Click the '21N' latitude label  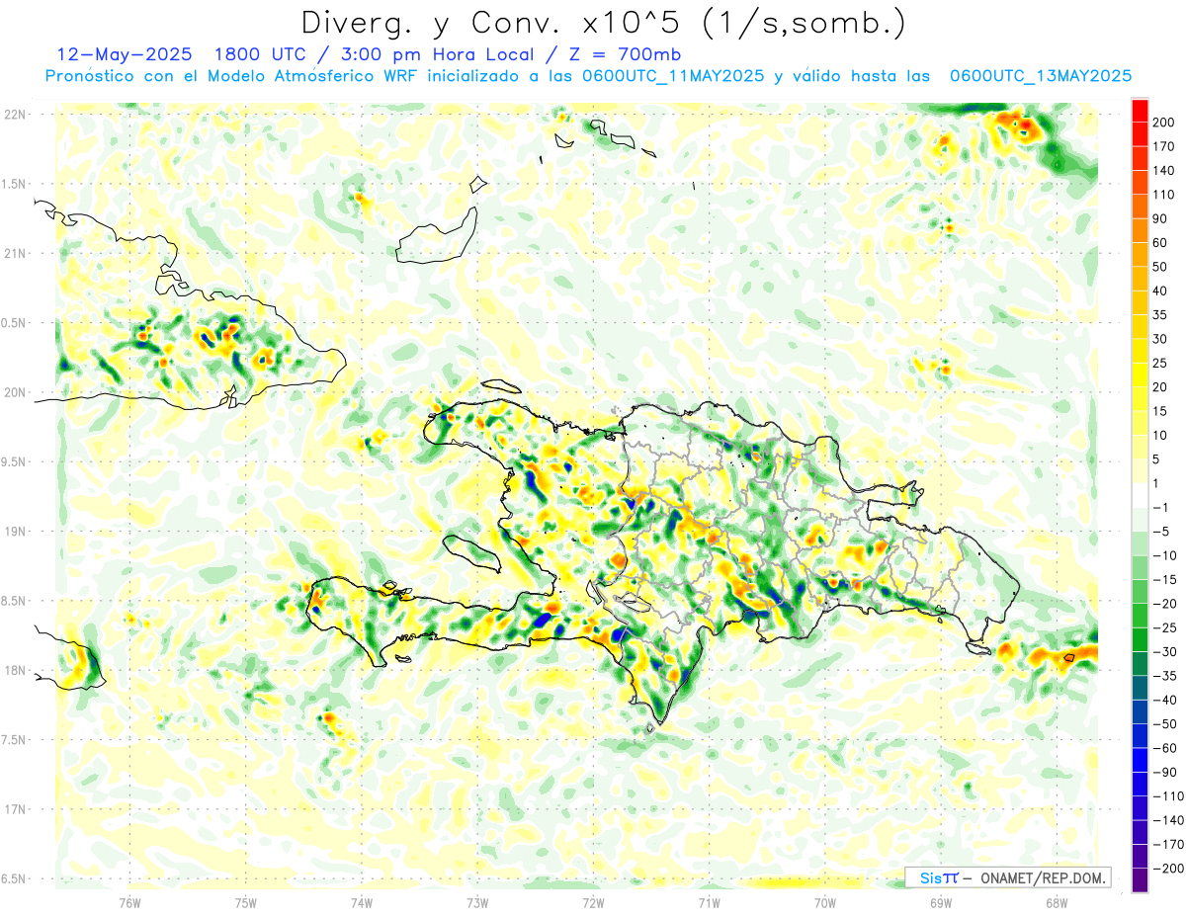point(15,253)
